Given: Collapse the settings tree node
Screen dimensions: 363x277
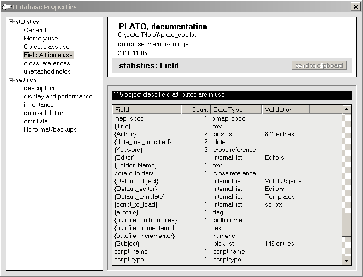Looking at the screenshot, I should pyautogui.click(x=11, y=80).
